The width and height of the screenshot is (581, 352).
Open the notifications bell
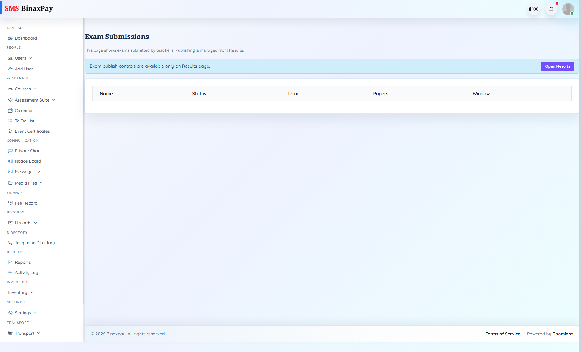click(x=551, y=9)
